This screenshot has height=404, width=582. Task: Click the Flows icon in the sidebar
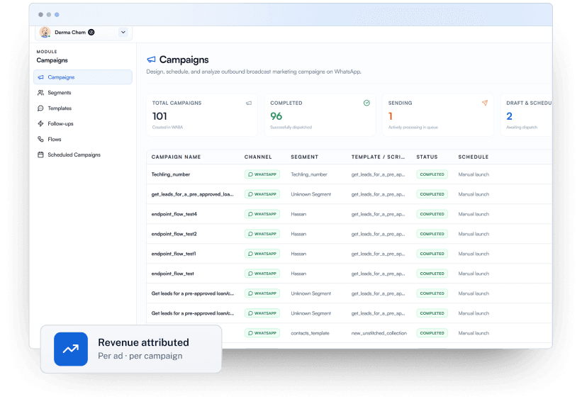(x=40, y=140)
